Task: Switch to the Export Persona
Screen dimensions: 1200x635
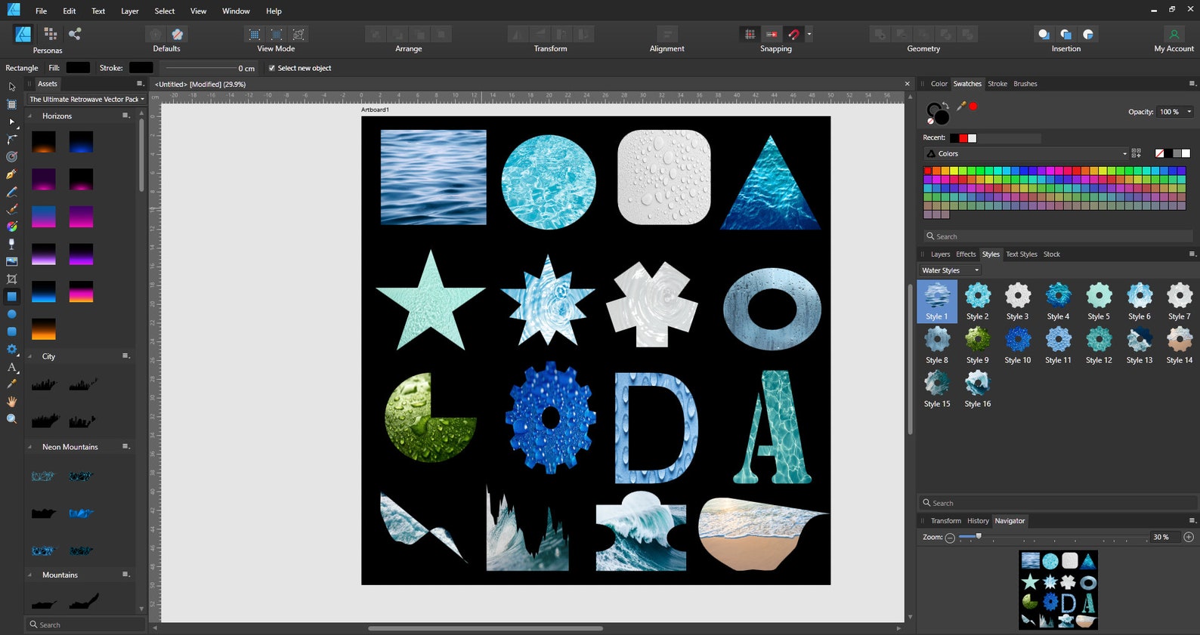Action: pyautogui.click(x=75, y=34)
